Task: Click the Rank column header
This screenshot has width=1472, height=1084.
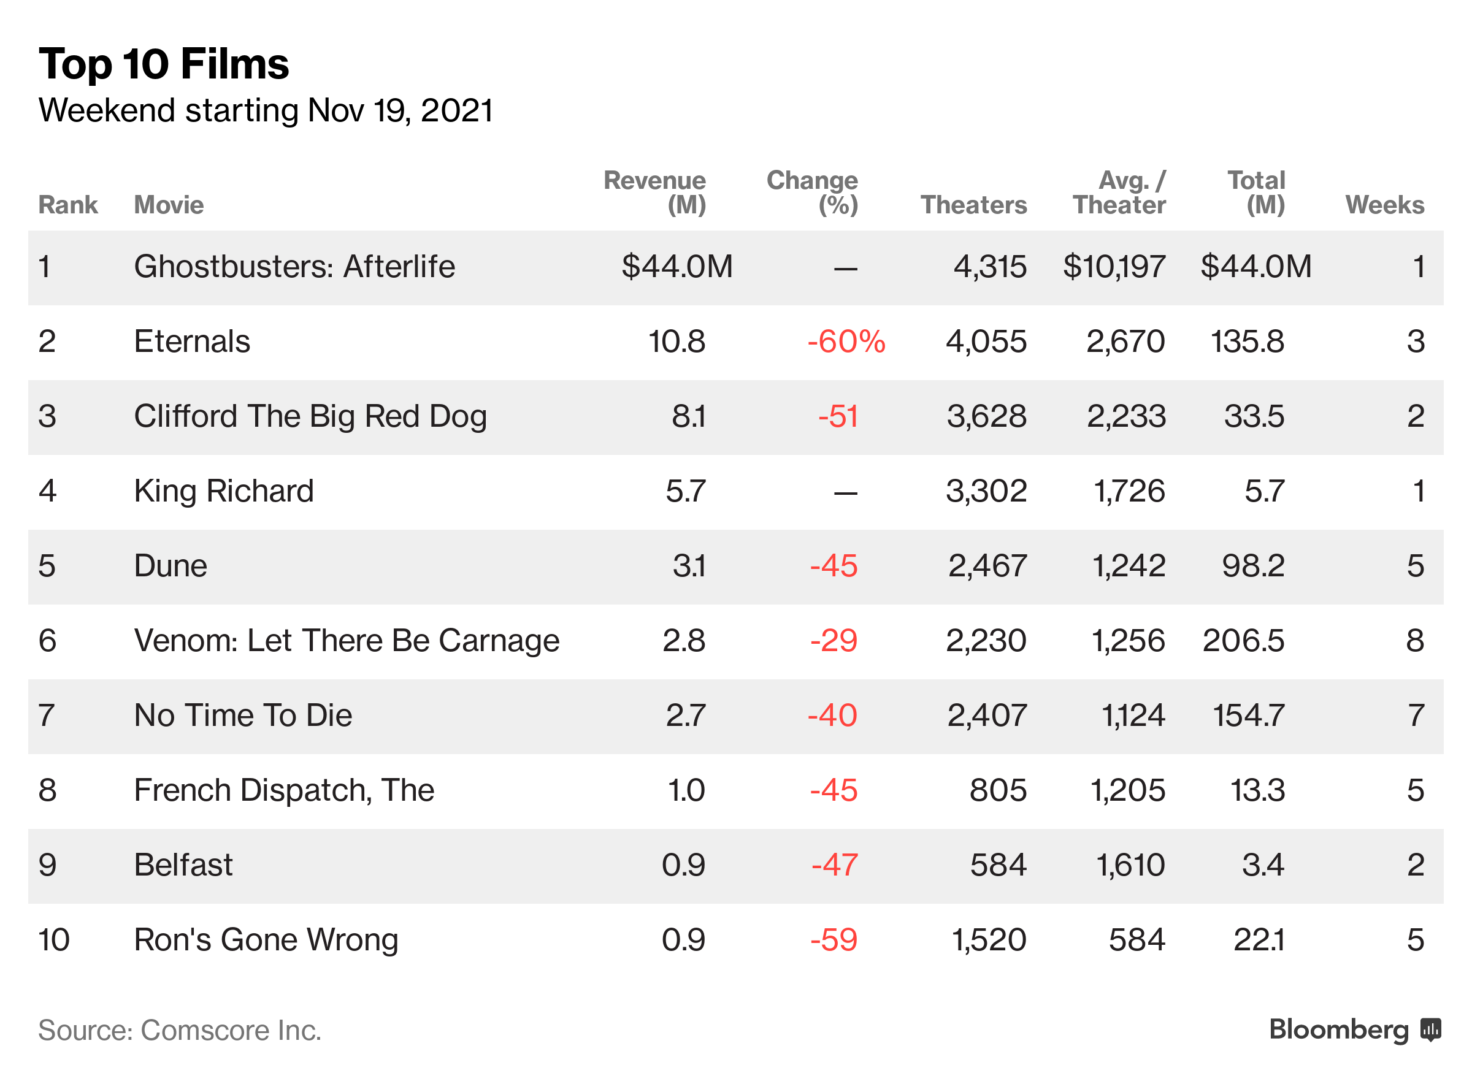Action: coord(67,205)
